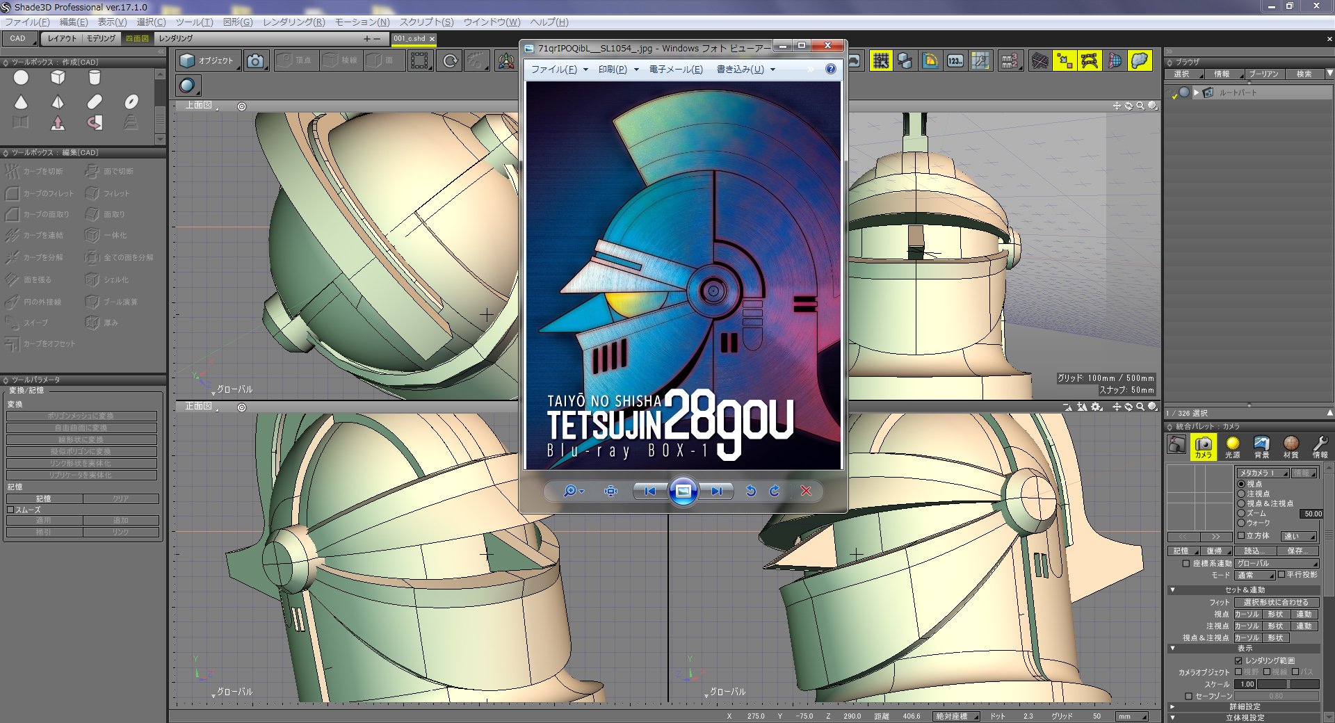
Task: Toggle the yellow bezier handles icon
Action: click(1090, 61)
